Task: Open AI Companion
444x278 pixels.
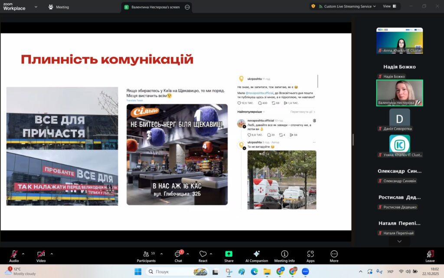Action: [x=256, y=255]
